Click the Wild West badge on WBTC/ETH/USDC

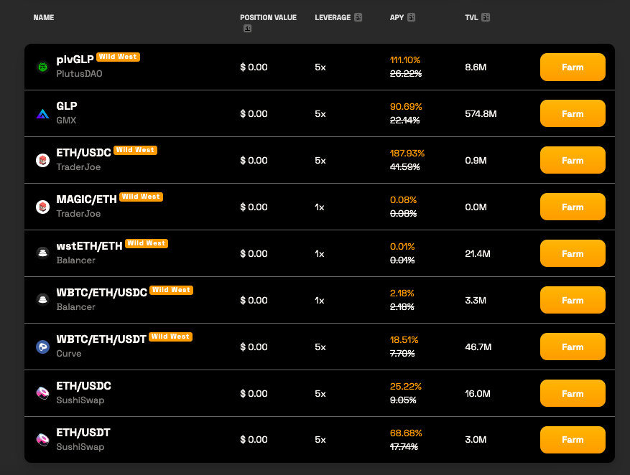pyautogui.click(x=171, y=290)
